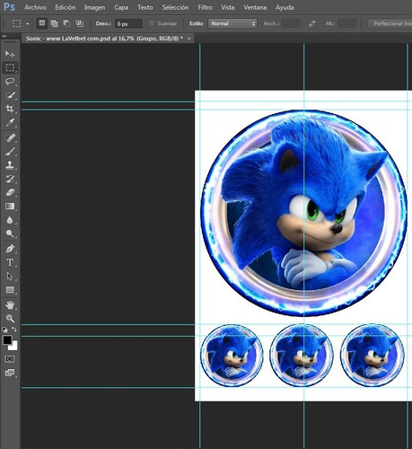412x449 pixels.
Task: Select the Rectangular Marquee tool in the toolbox
Action: pyautogui.click(x=10, y=67)
